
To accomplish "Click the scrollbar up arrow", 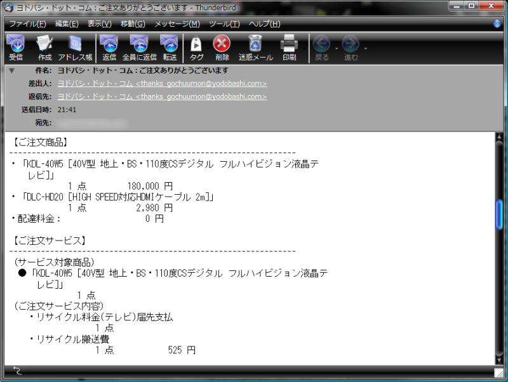I will [499, 136].
